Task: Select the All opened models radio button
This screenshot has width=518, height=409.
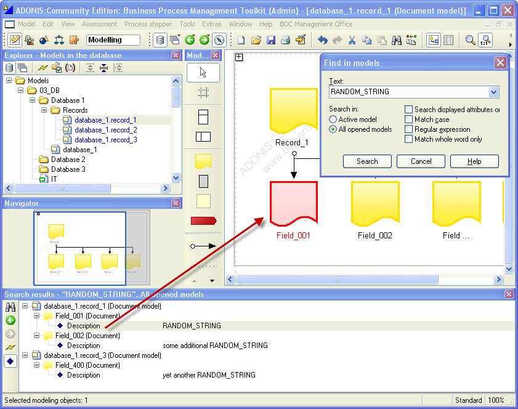Action: [333, 129]
